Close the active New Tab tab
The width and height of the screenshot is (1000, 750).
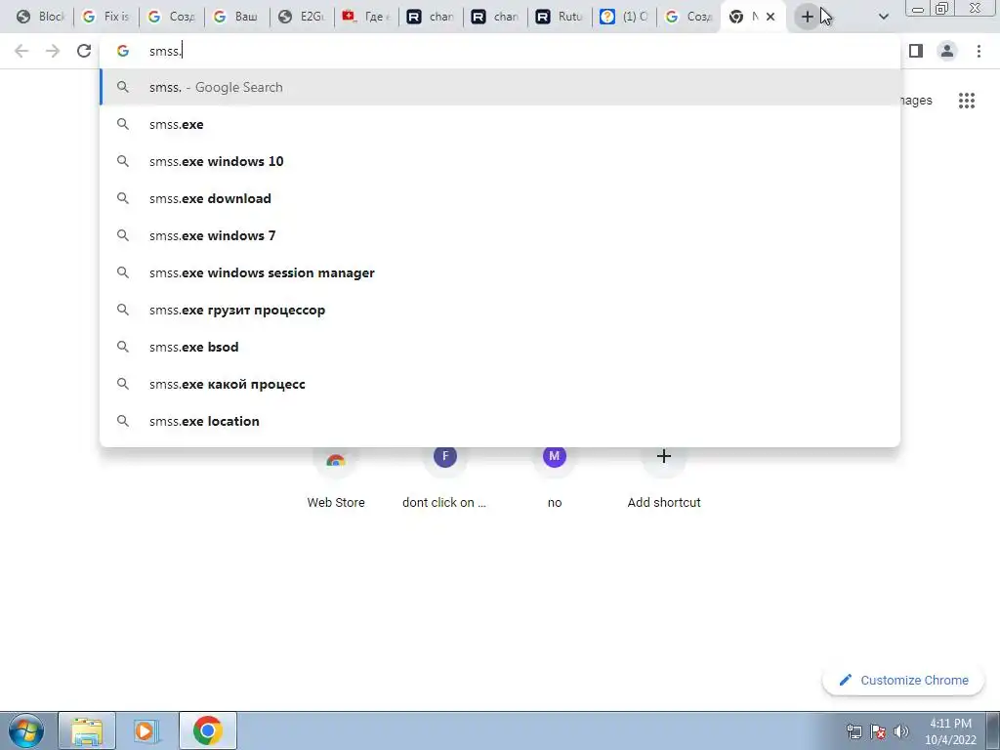click(x=771, y=17)
